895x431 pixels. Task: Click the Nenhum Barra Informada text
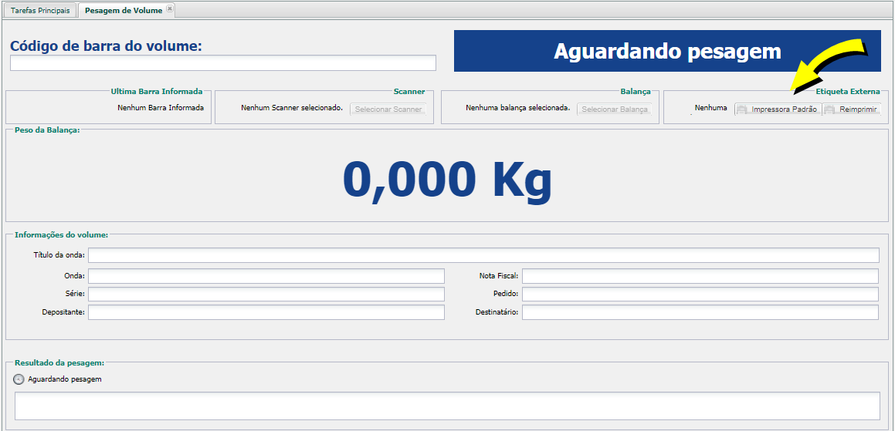pyautogui.click(x=161, y=107)
